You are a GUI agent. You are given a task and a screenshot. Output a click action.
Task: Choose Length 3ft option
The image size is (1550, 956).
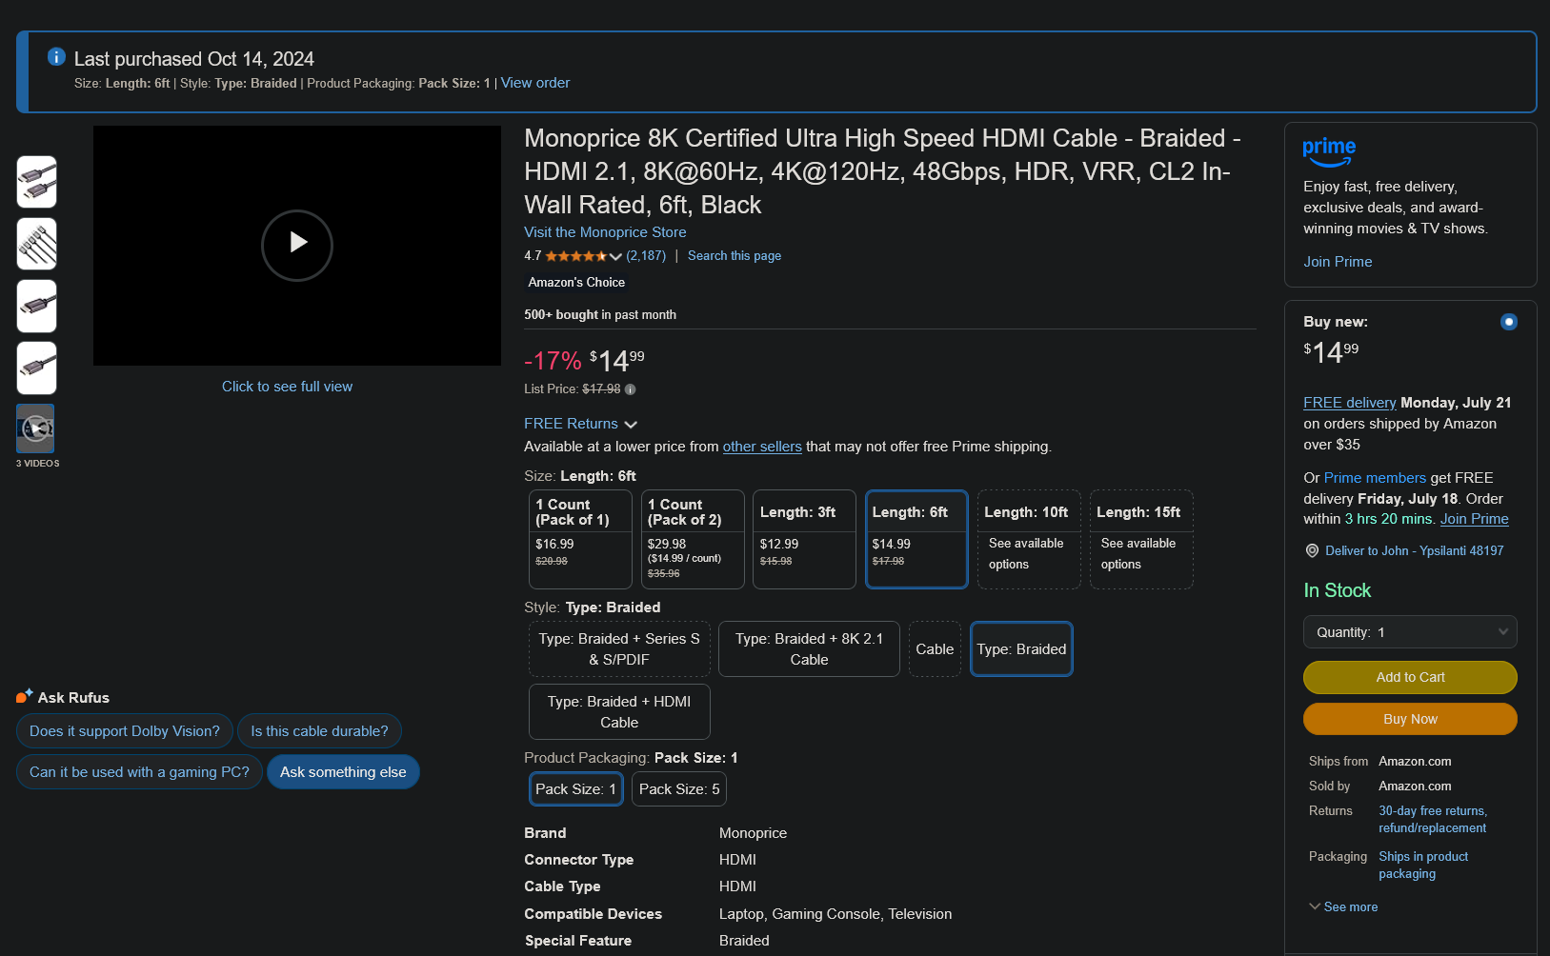805,539
